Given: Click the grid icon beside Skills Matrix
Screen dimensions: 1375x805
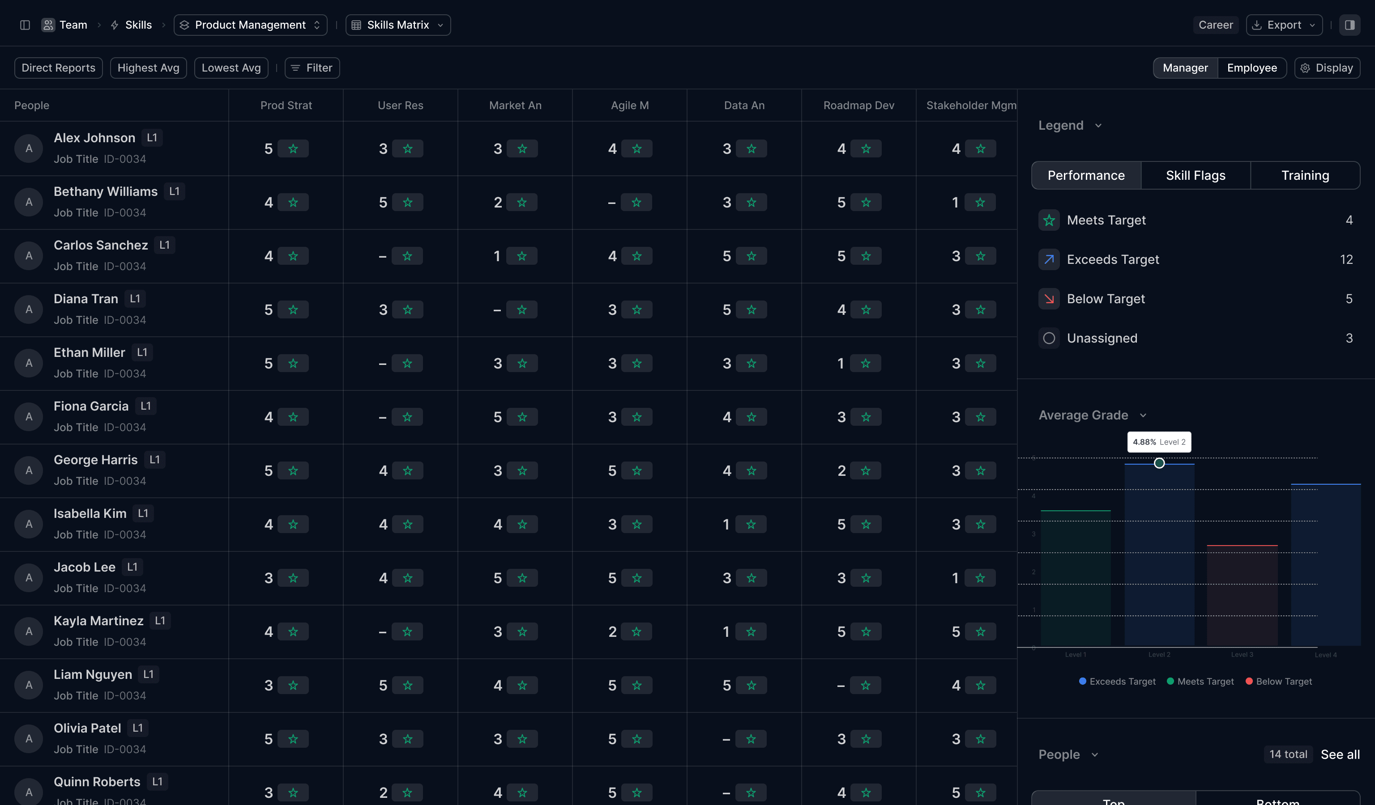Looking at the screenshot, I should 356,25.
